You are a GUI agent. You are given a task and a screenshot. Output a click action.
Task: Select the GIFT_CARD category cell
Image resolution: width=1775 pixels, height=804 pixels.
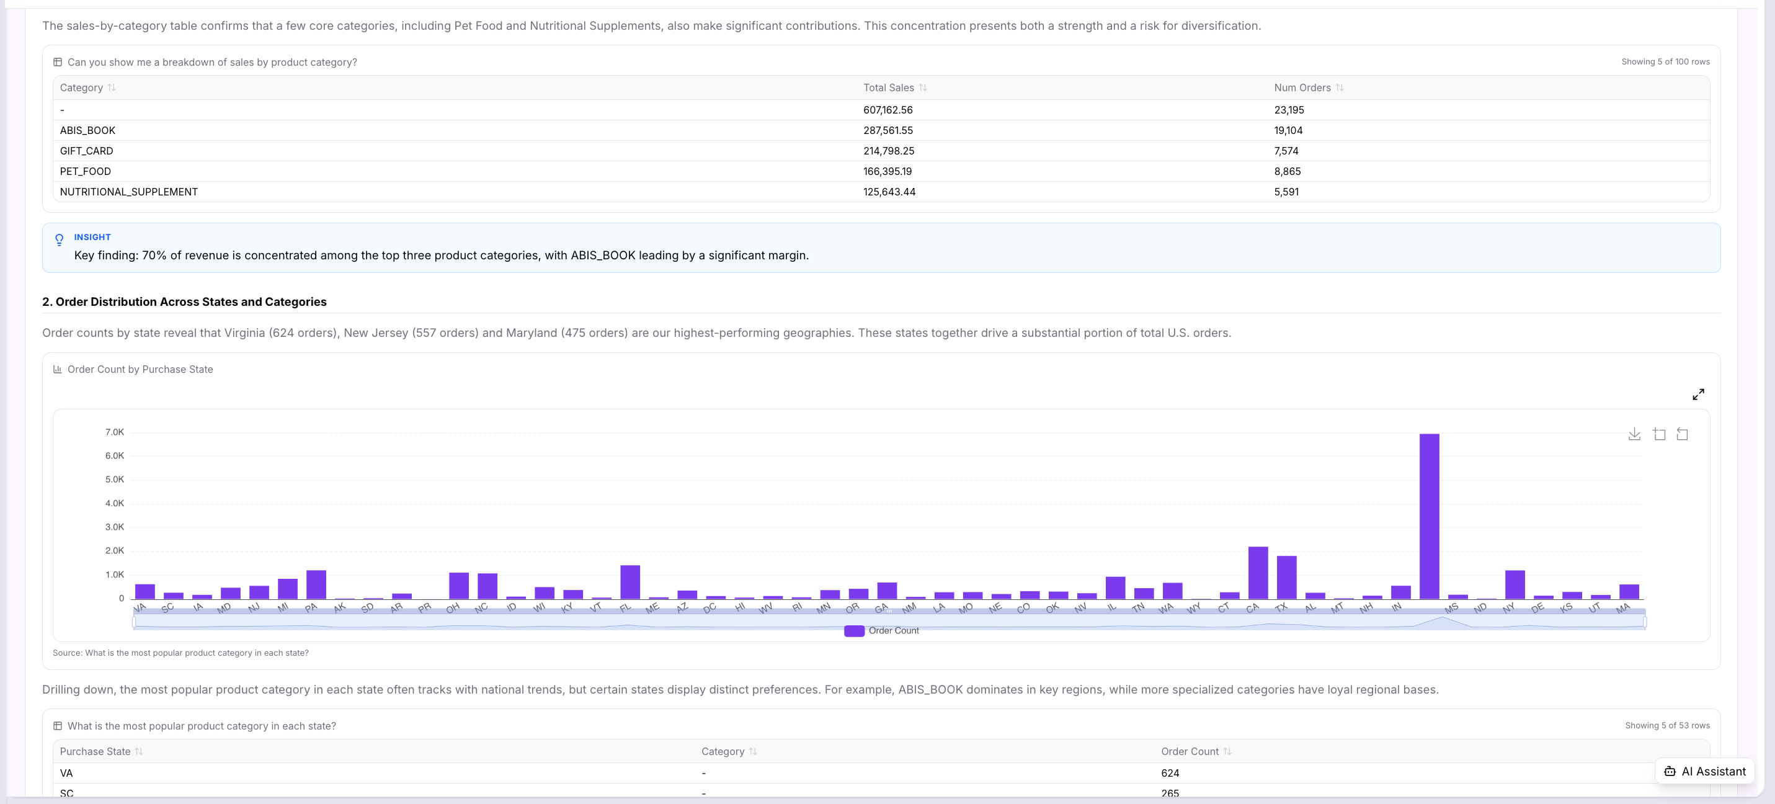click(86, 151)
